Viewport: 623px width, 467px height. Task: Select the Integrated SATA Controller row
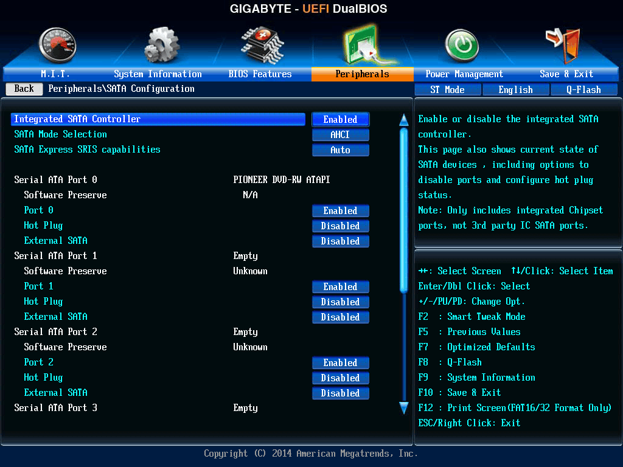(158, 119)
